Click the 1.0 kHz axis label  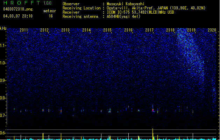click(3, 63)
